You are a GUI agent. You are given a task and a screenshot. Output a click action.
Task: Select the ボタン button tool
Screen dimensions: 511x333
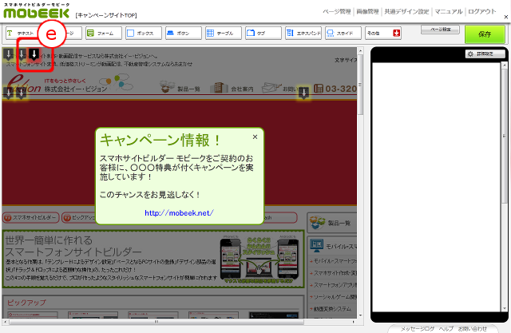point(182,34)
